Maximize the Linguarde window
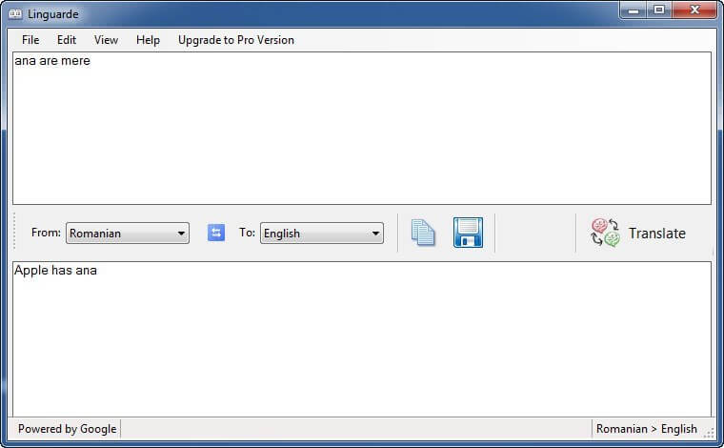The width and height of the screenshot is (724, 448). pos(659,10)
